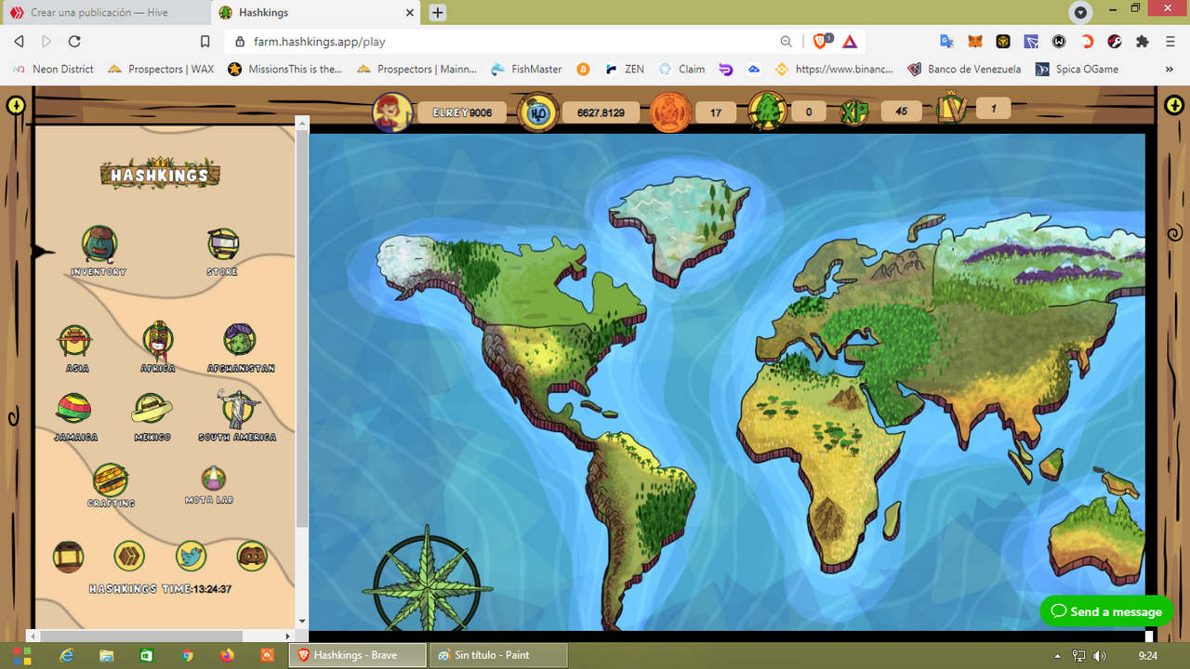Open the red key extension icon
1190x669 pixels.
tap(1115, 42)
